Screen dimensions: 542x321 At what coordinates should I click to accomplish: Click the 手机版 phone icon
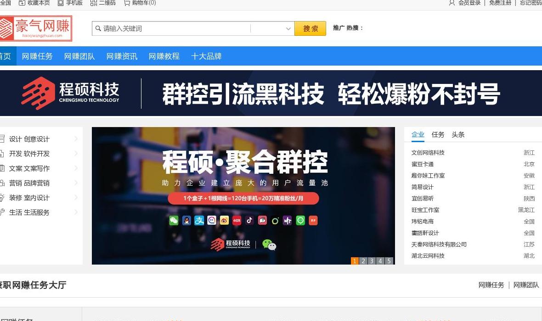[61, 3]
